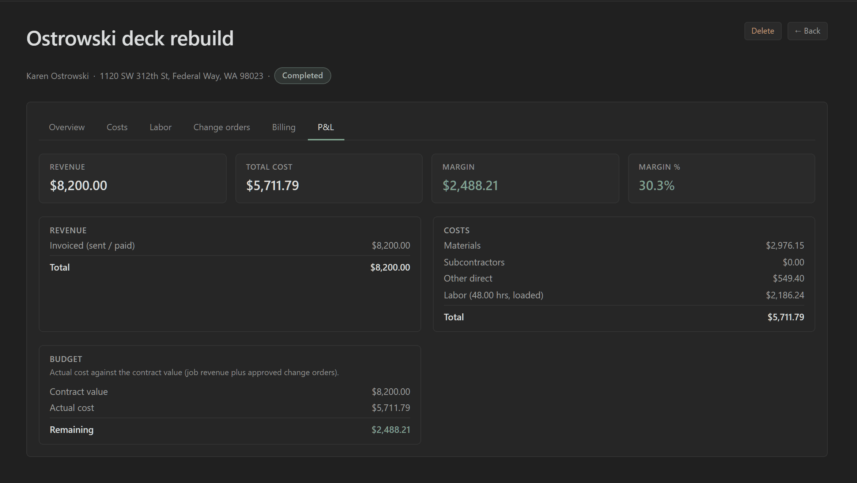The image size is (857, 483).
Task: Select the Karen Ostrowski client name
Action: 57,76
